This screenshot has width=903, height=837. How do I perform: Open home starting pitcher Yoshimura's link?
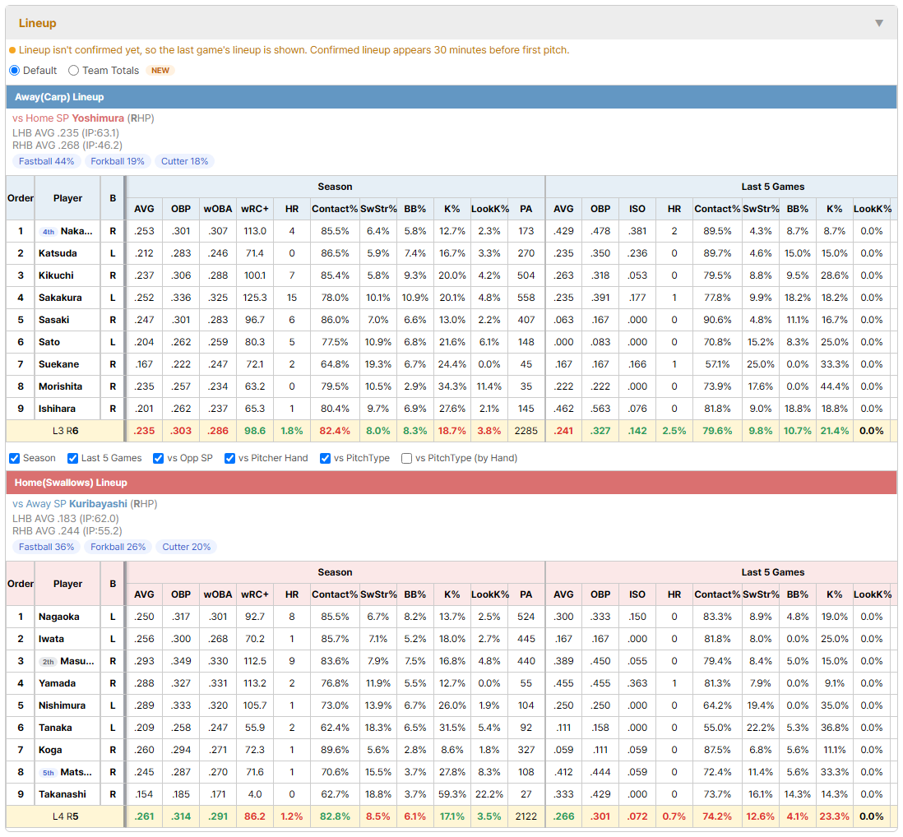click(98, 118)
